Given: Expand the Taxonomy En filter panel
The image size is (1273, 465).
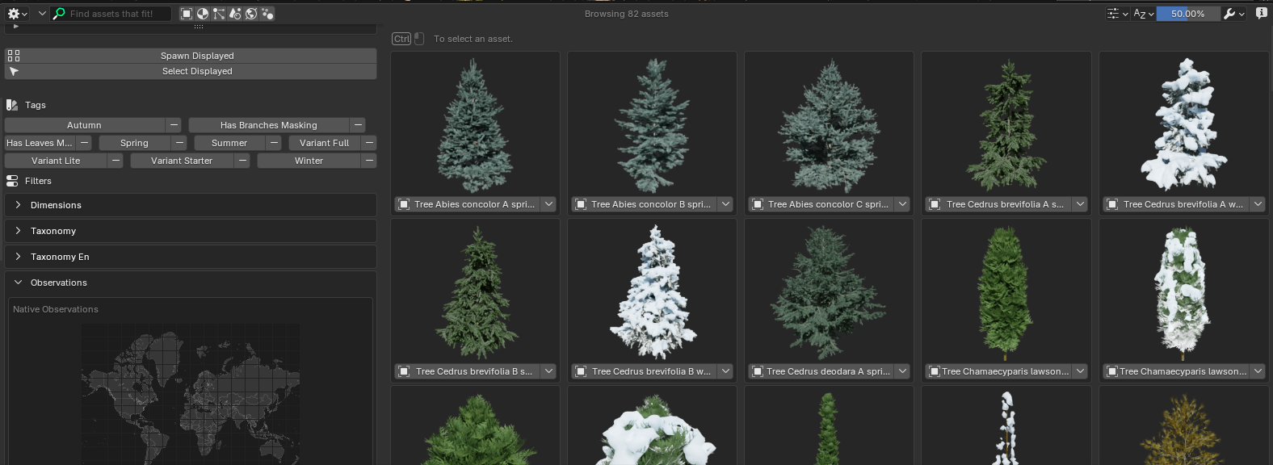Looking at the screenshot, I should click(x=191, y=257).
